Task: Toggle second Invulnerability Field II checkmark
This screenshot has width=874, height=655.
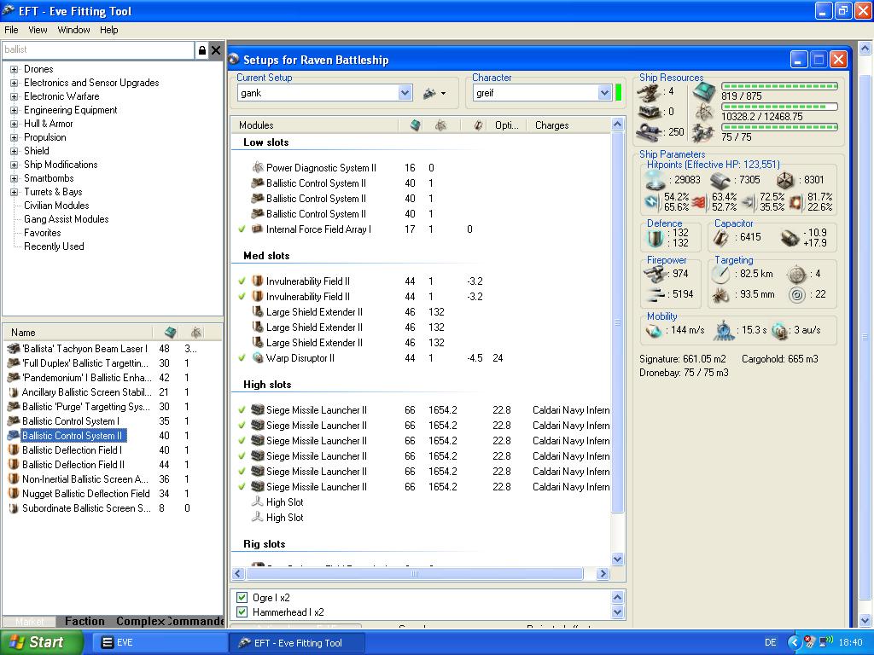Action: point(242,296)
